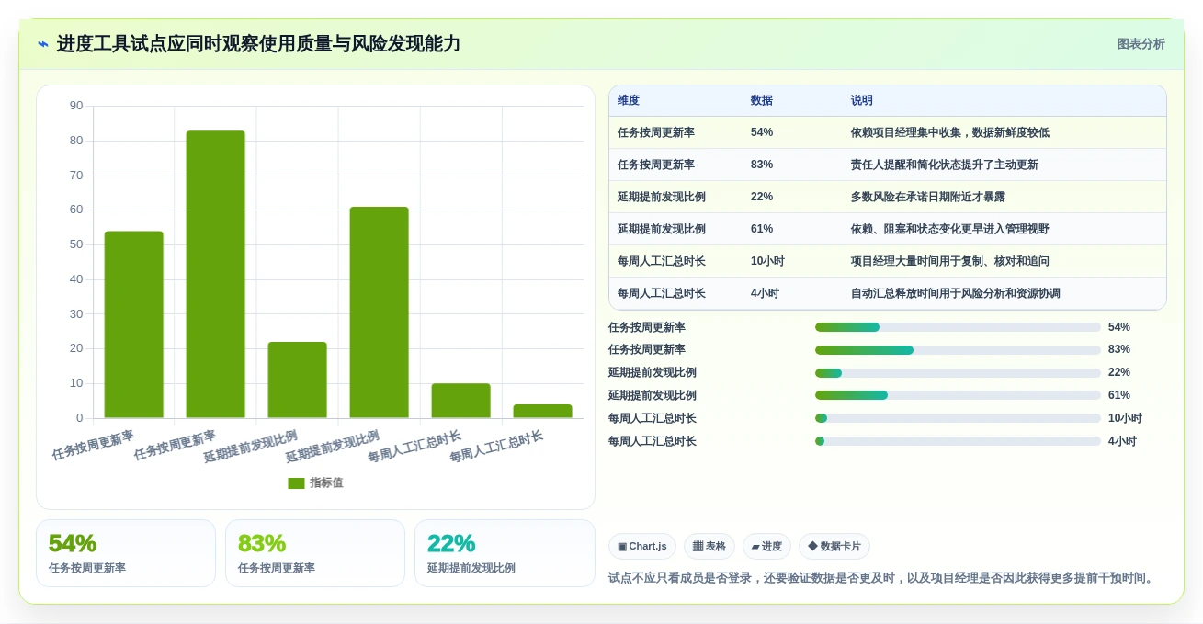Open the 83% 任务按周更新率 summary card
1203x624 pixels.
tap(315, 553)
